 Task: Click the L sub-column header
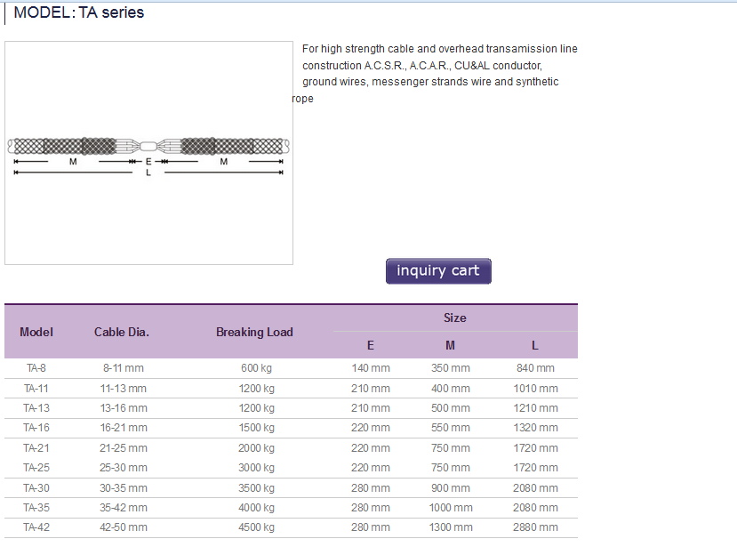pos(535,346)
